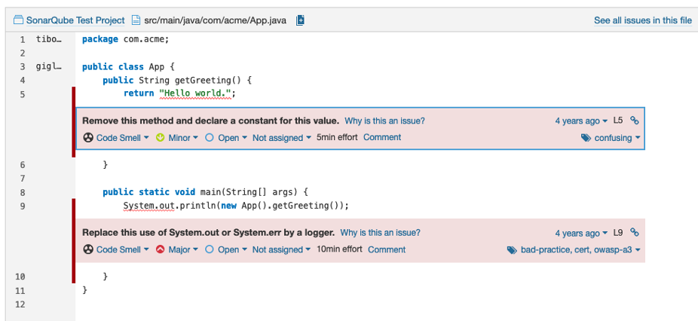The image size is (698, 321).
Task: Click tag icon beside bad-practice, cert
Action: 512,249
